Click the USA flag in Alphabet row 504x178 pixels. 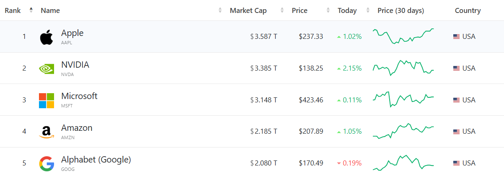[457, 163]
